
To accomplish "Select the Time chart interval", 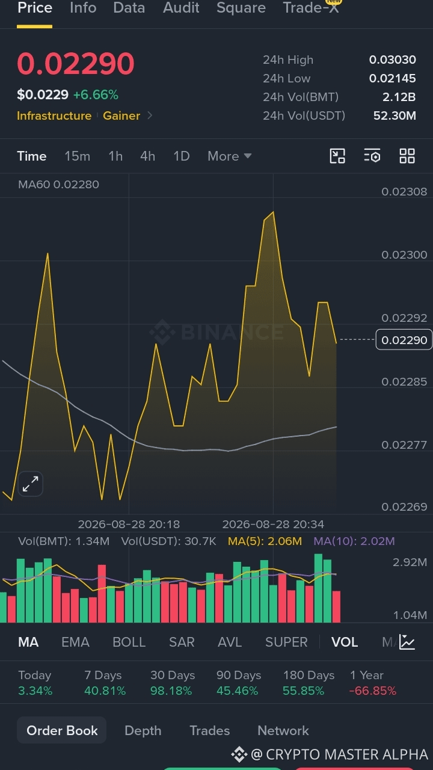I will (x=32, y=156).
